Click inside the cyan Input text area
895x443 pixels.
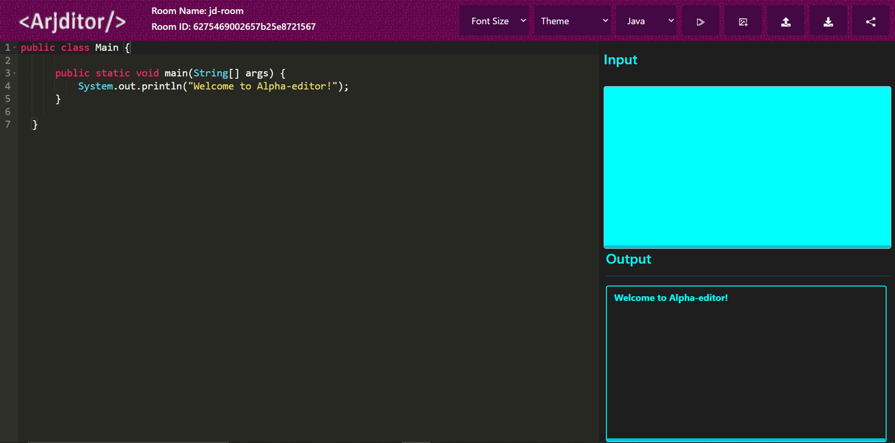pos(747,167)
